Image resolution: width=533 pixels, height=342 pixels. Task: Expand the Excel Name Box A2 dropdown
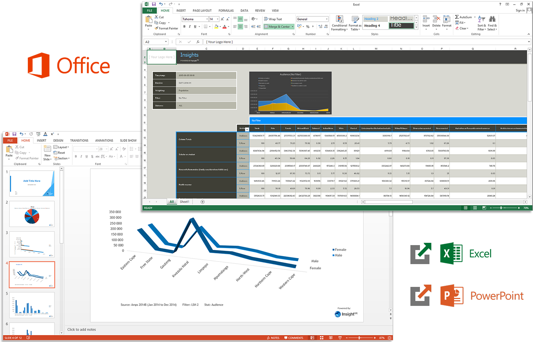[x=166, y=42]
